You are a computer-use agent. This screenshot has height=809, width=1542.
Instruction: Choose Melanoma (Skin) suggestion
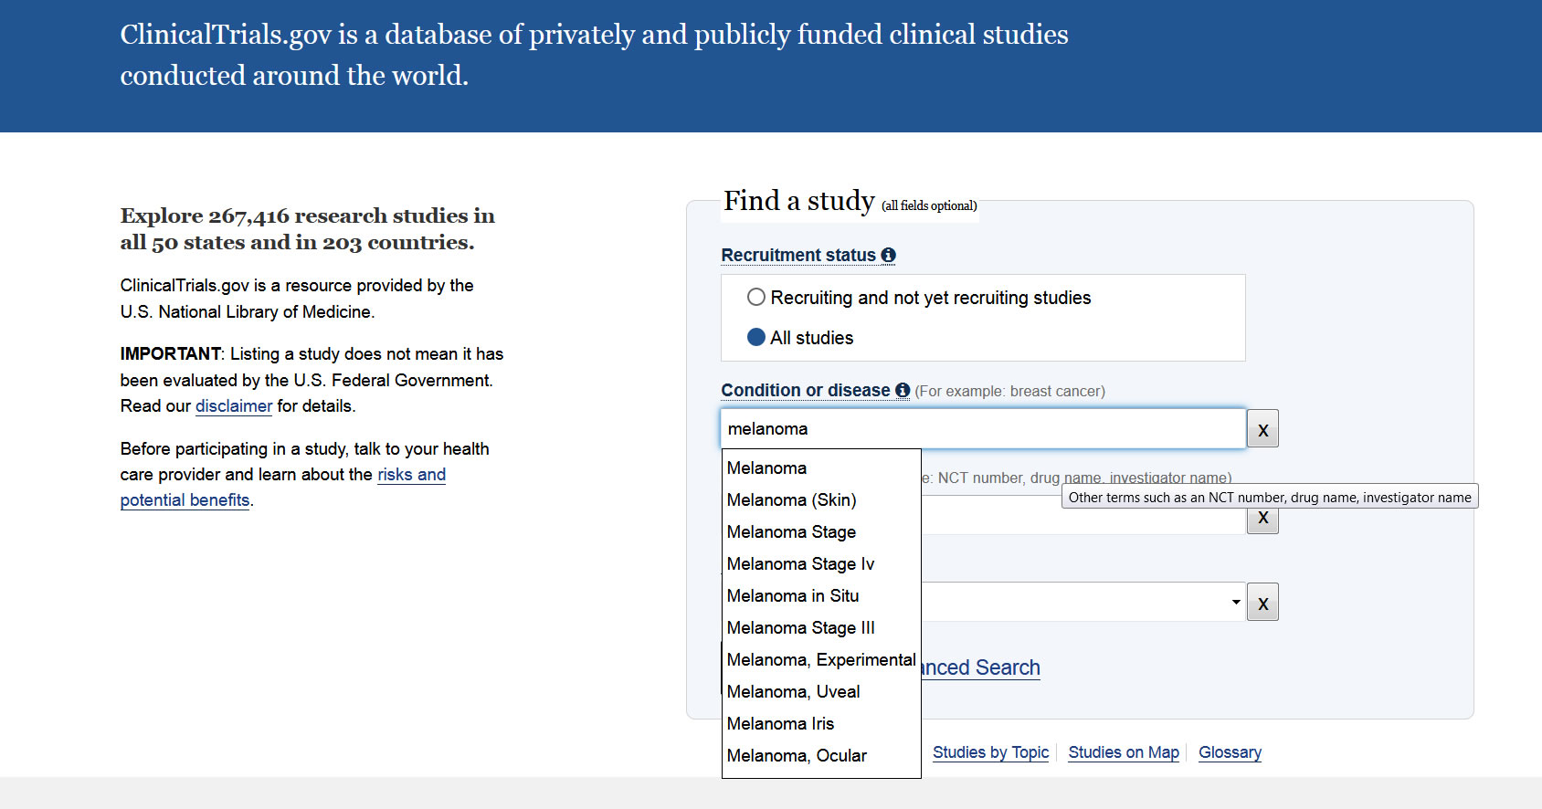[x=821, y=500]
